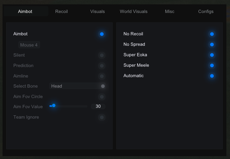Open the Visuals tab
Screen dimensions: 230x159
pos(97,12)
